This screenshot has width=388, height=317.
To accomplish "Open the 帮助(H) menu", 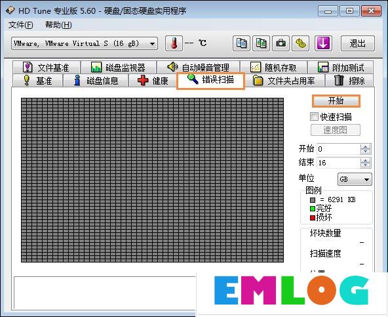I will pyautogui.click(x=58, y=25).
